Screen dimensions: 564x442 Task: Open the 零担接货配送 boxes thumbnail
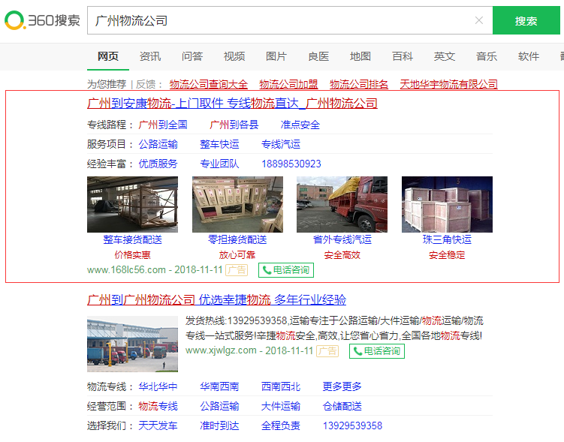point(237,204)
